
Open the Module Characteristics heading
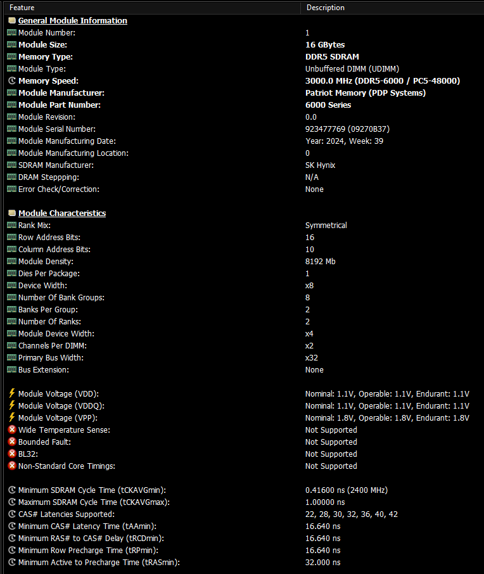click(x=62, y=213)
